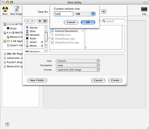Go back in the file browser
Image resolution: width=149 pixels, height=129 pixels.
27,21
